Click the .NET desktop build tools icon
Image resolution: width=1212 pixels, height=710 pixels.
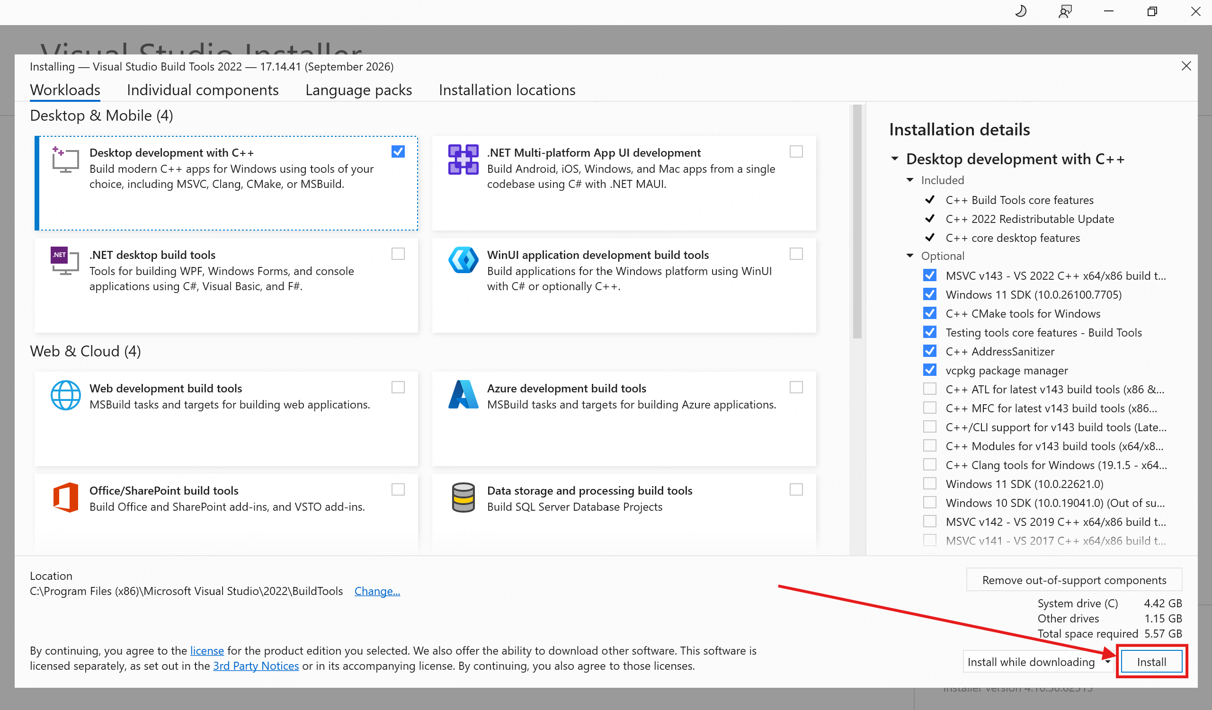pos(65,261)
